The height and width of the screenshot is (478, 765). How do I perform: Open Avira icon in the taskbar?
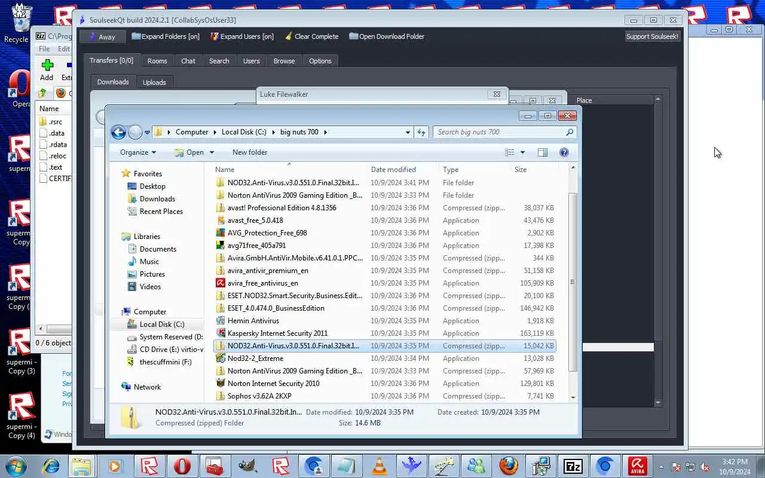coord(638,466)
